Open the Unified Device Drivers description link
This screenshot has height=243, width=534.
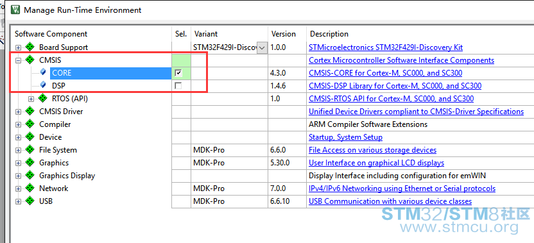pyautogui.click(x=416, y=112)
